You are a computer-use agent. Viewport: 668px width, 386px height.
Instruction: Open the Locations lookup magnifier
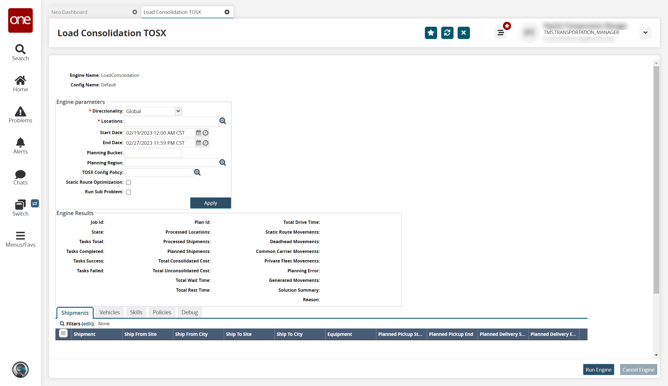click(x=223, y=121)
